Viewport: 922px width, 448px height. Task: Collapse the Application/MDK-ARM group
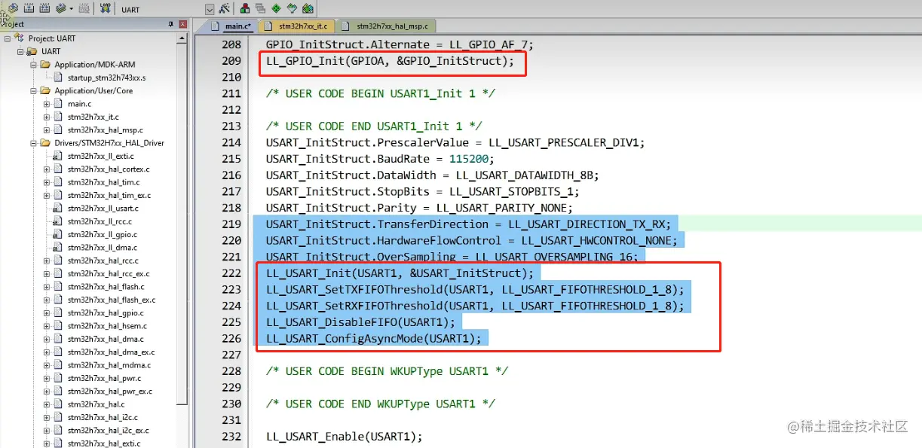tap(34, 65)
